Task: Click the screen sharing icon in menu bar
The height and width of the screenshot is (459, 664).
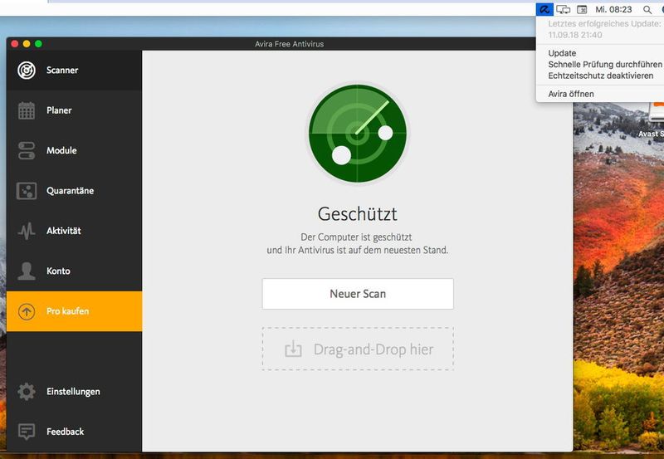Action: click(x=564, y=9)
